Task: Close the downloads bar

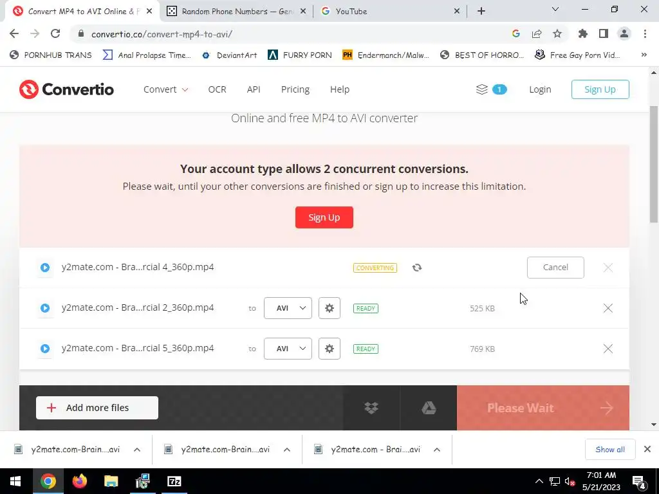Action: click(x=647, y=450)
